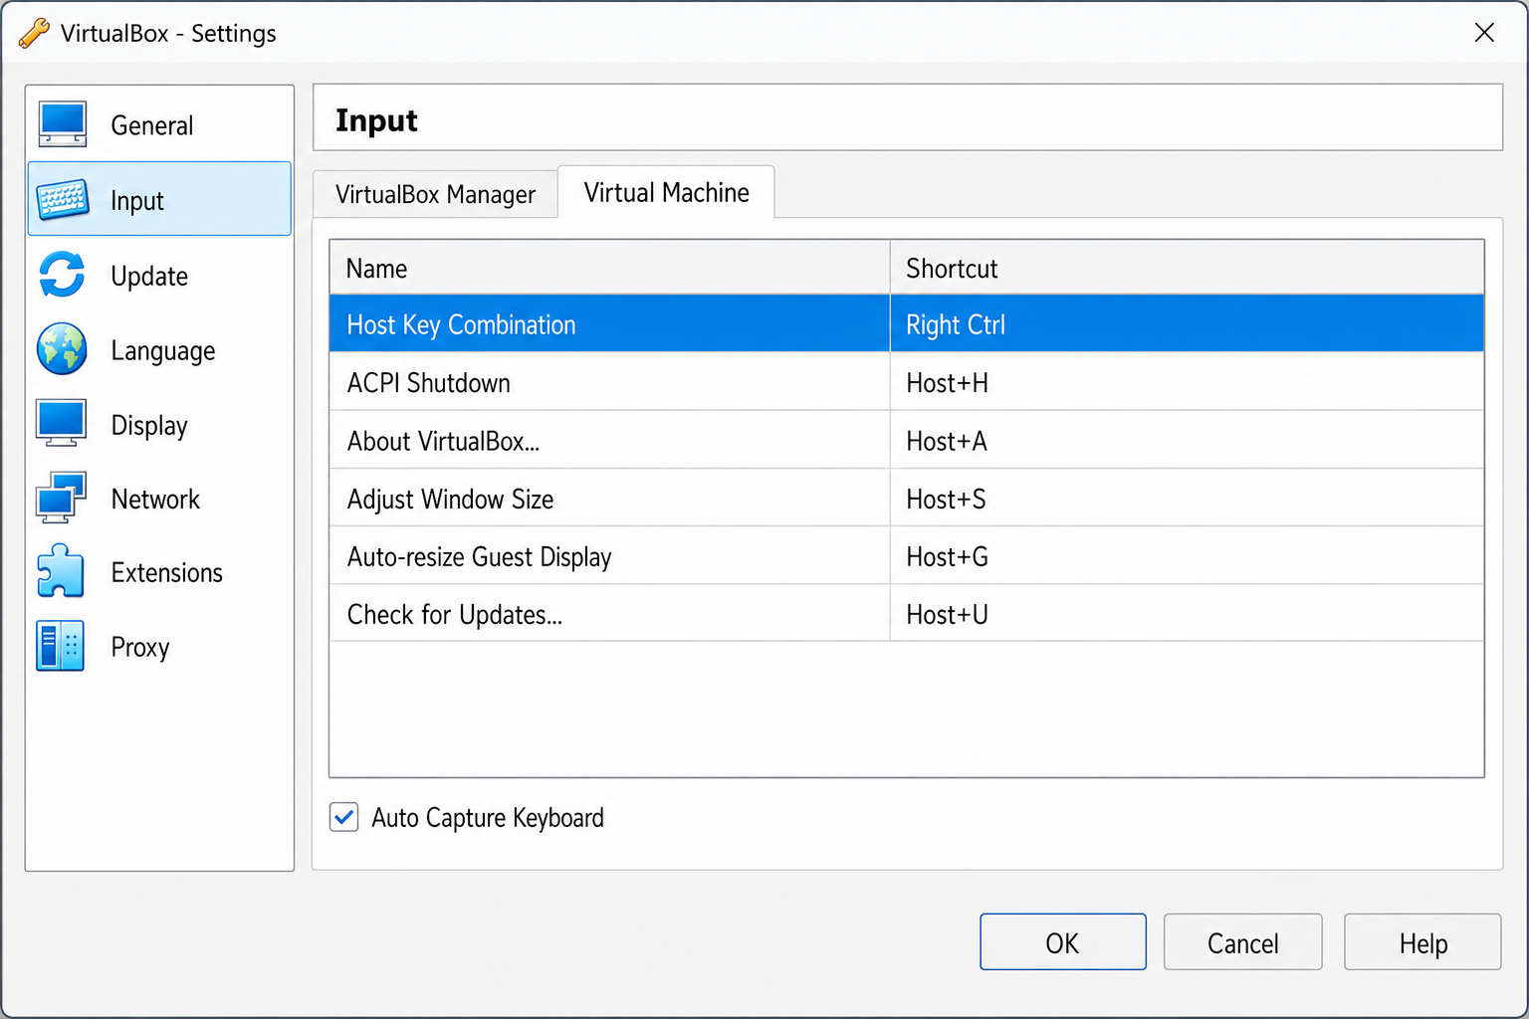
Task: Open the Update settings page
Action: (159, 276)
